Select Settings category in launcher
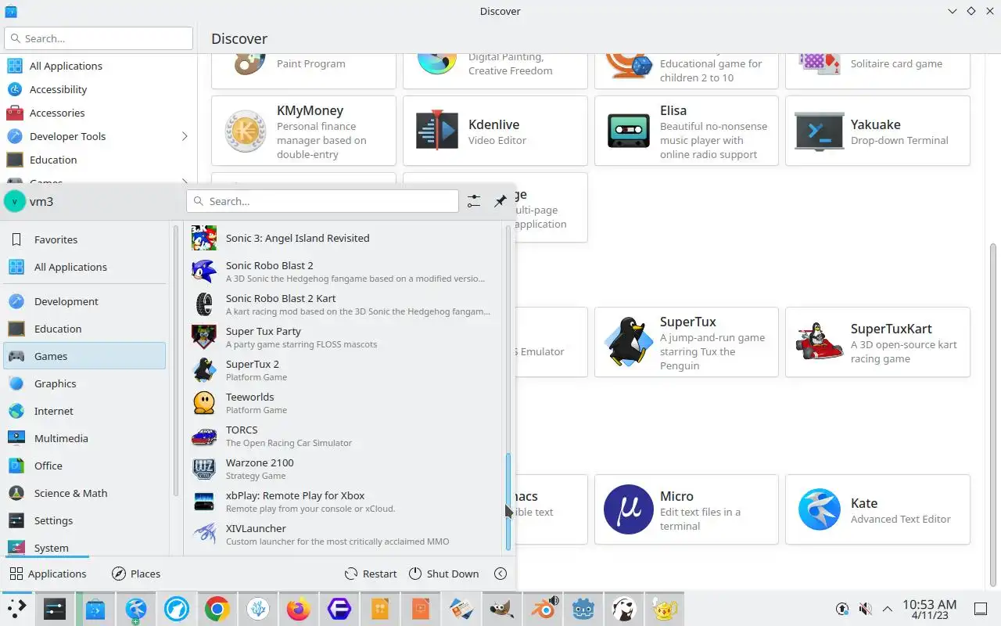 point(84,520)
